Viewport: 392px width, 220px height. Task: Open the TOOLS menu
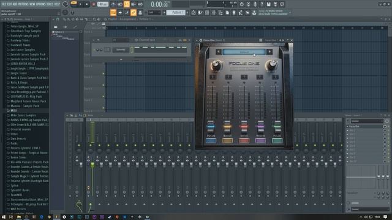point(50,4)
